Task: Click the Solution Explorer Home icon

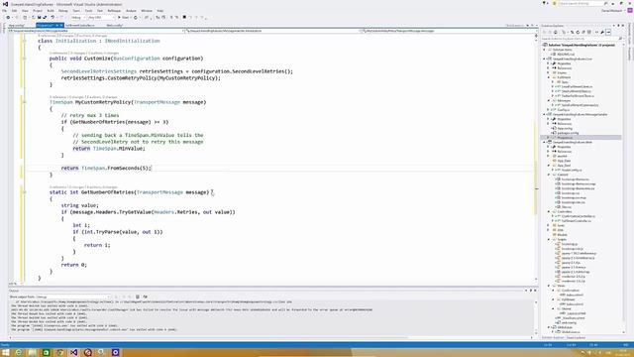Action: pos(555,32)
